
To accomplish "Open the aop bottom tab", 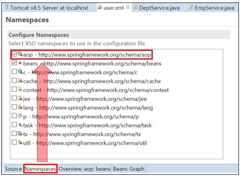I will point(88,169).
